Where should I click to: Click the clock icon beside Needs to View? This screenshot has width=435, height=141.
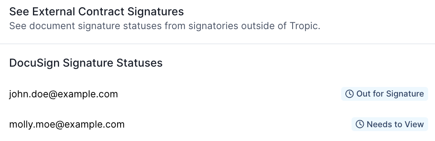click(360, 124)
